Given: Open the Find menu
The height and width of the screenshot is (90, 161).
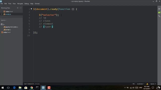Looking at the screenshot, I should 10,3.
